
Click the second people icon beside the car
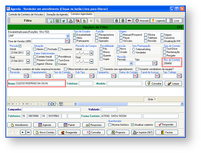tap(123, 20)
